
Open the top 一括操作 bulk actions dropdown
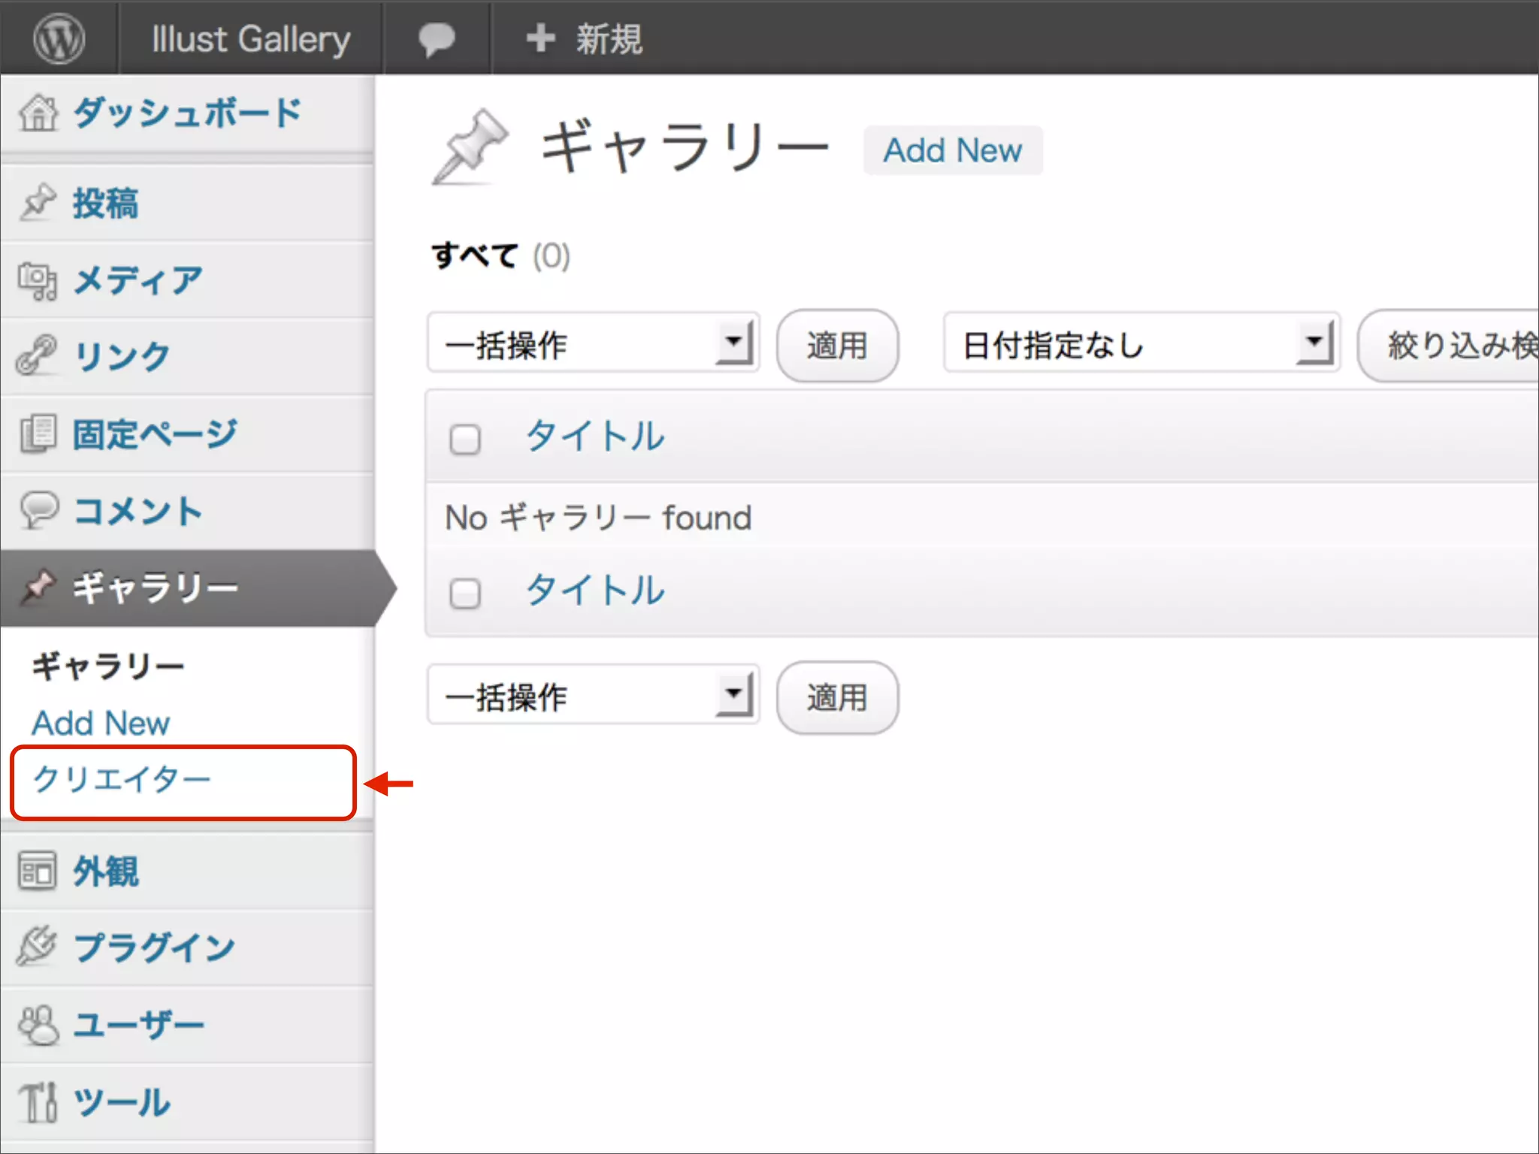tap(593, 344)
